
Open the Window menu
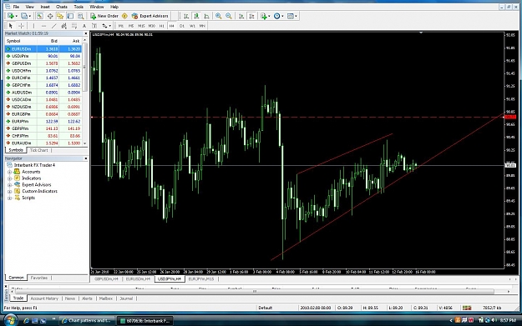[97, 7]
